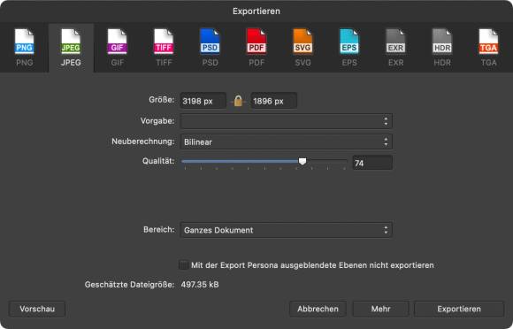513x329 pixels.
Task: Select the TGA export format
Action: tap(489, 48)
